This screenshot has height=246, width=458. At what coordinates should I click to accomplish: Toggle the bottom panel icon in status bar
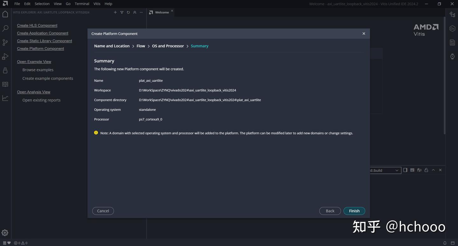[x=453, y=243]
